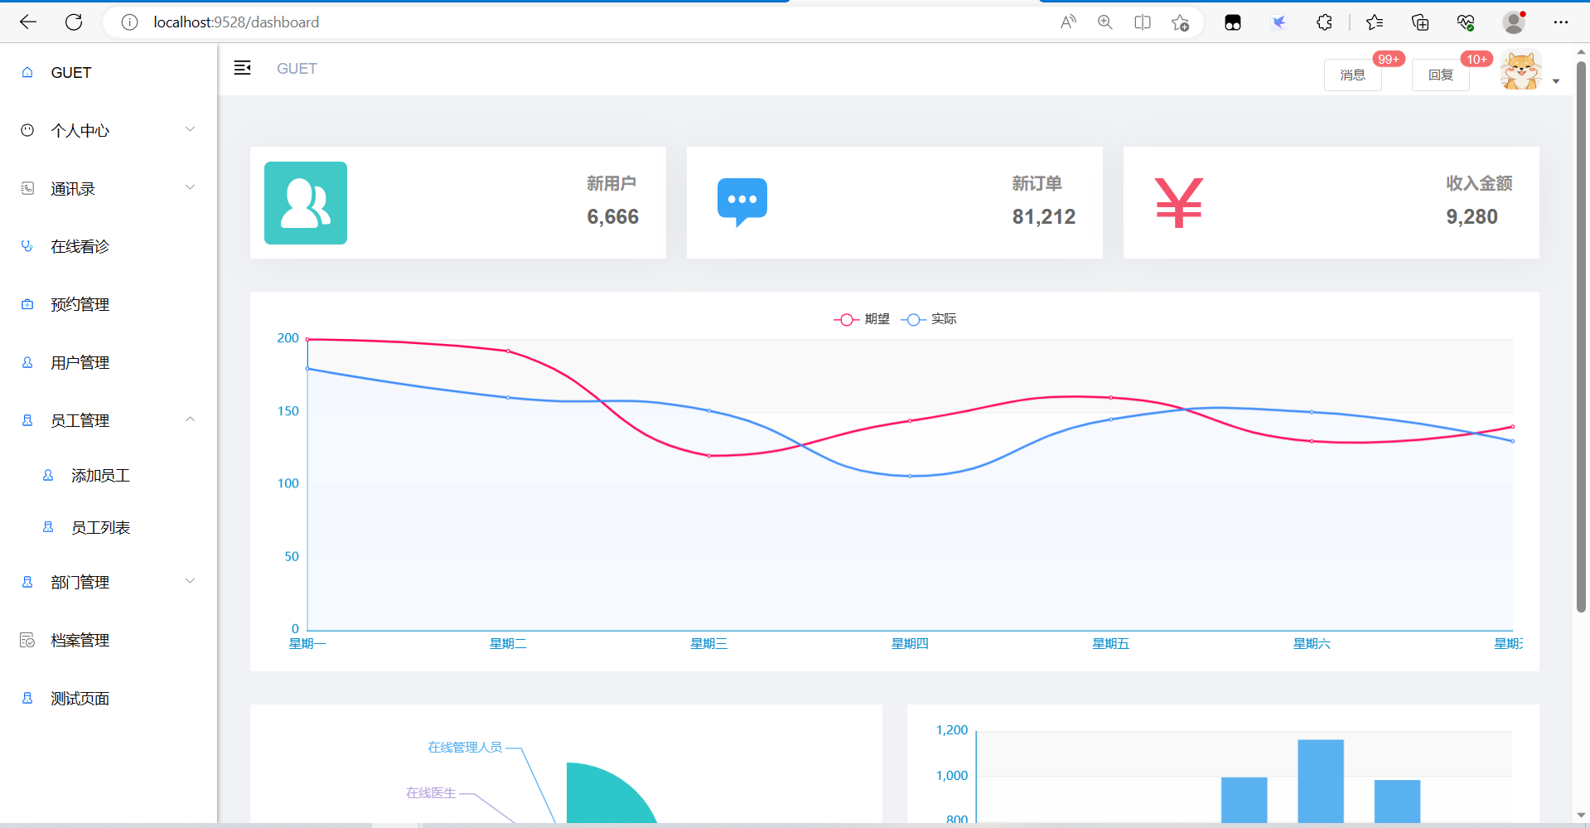Go to 测试页面 page
The height and width of the screenshot is (828, 1590).
click(x=109, y=698)
